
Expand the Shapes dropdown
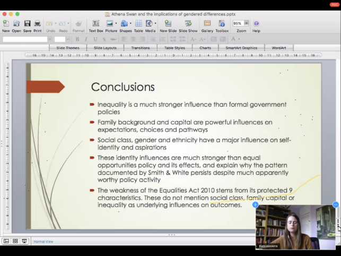(130, 24)
